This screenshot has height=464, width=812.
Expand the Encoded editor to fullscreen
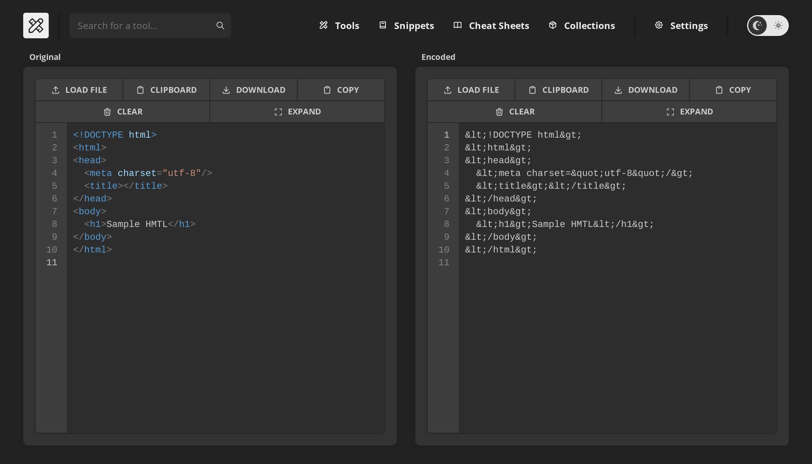click(689, 112)
